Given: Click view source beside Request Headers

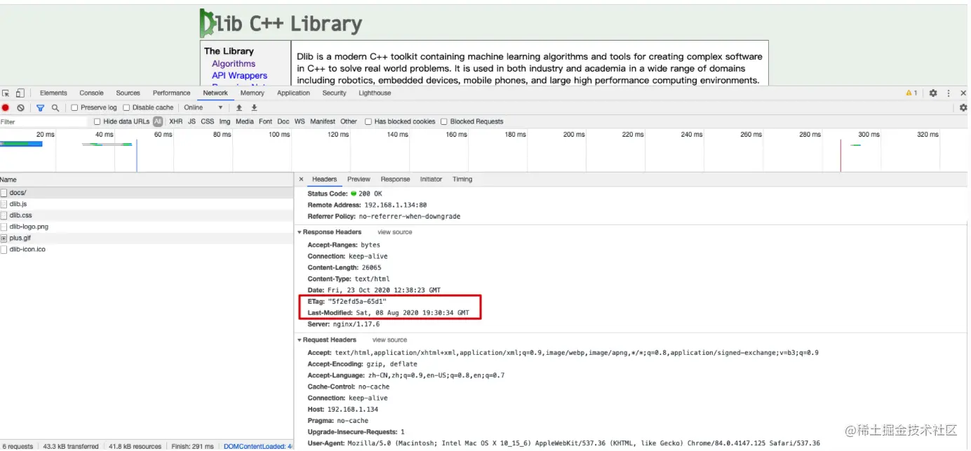Looking at the screenshot, I should coord(389,340).
